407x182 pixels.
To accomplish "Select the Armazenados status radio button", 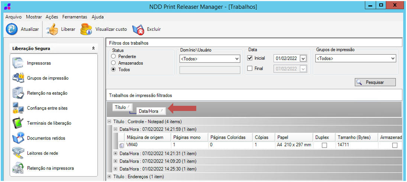I will click(114, 63).
